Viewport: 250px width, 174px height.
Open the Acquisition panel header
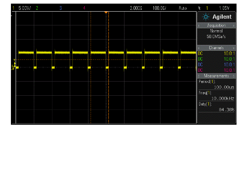click(217, 25)
